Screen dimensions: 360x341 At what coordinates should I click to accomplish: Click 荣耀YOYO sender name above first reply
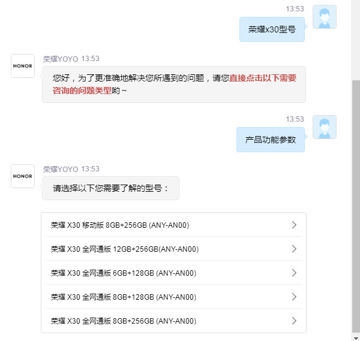(61, 59)
